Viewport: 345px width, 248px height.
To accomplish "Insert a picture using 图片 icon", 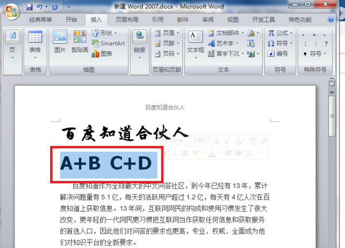I will tap(60, 42).
